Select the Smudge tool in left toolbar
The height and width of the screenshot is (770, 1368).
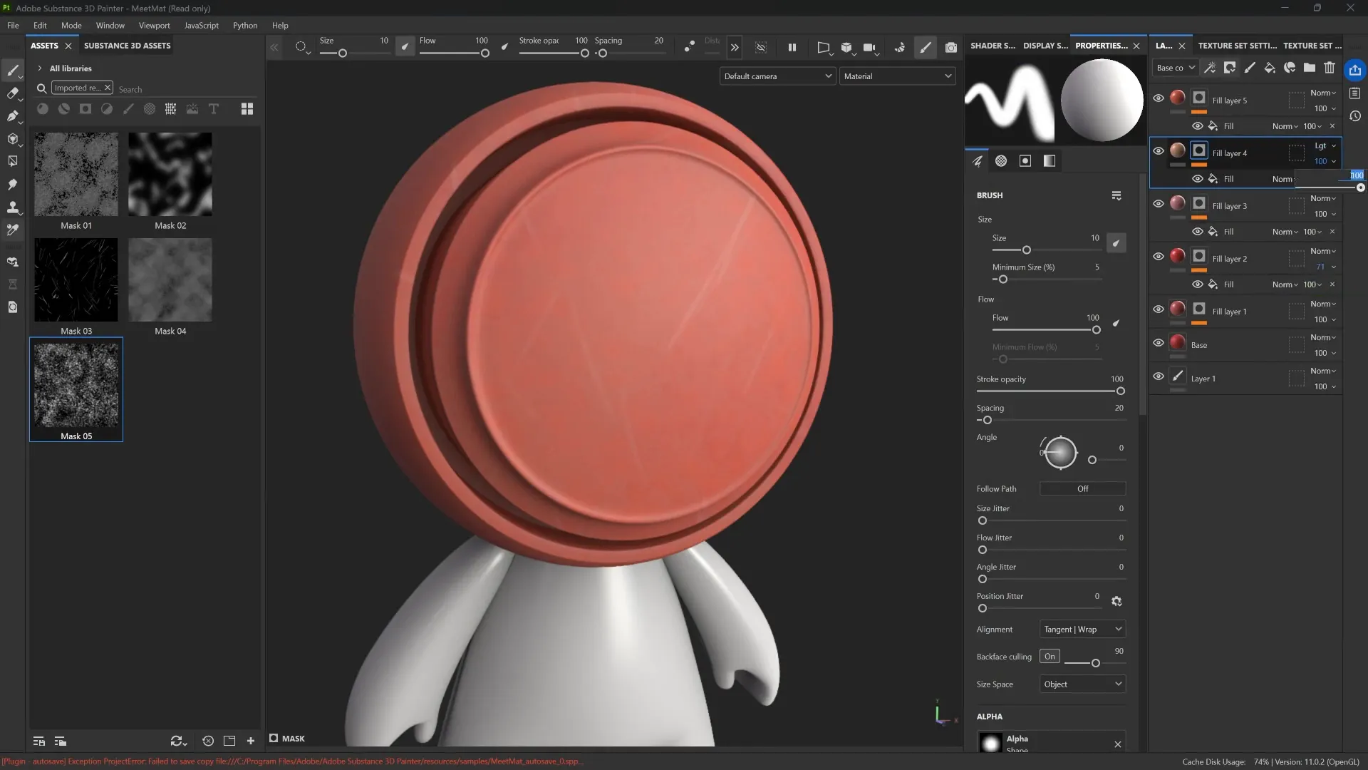click(x=13, y=185)
